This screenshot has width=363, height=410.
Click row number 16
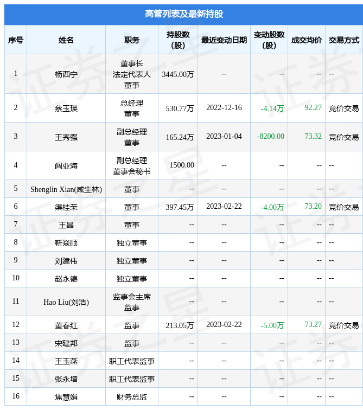tap(16, 396)
